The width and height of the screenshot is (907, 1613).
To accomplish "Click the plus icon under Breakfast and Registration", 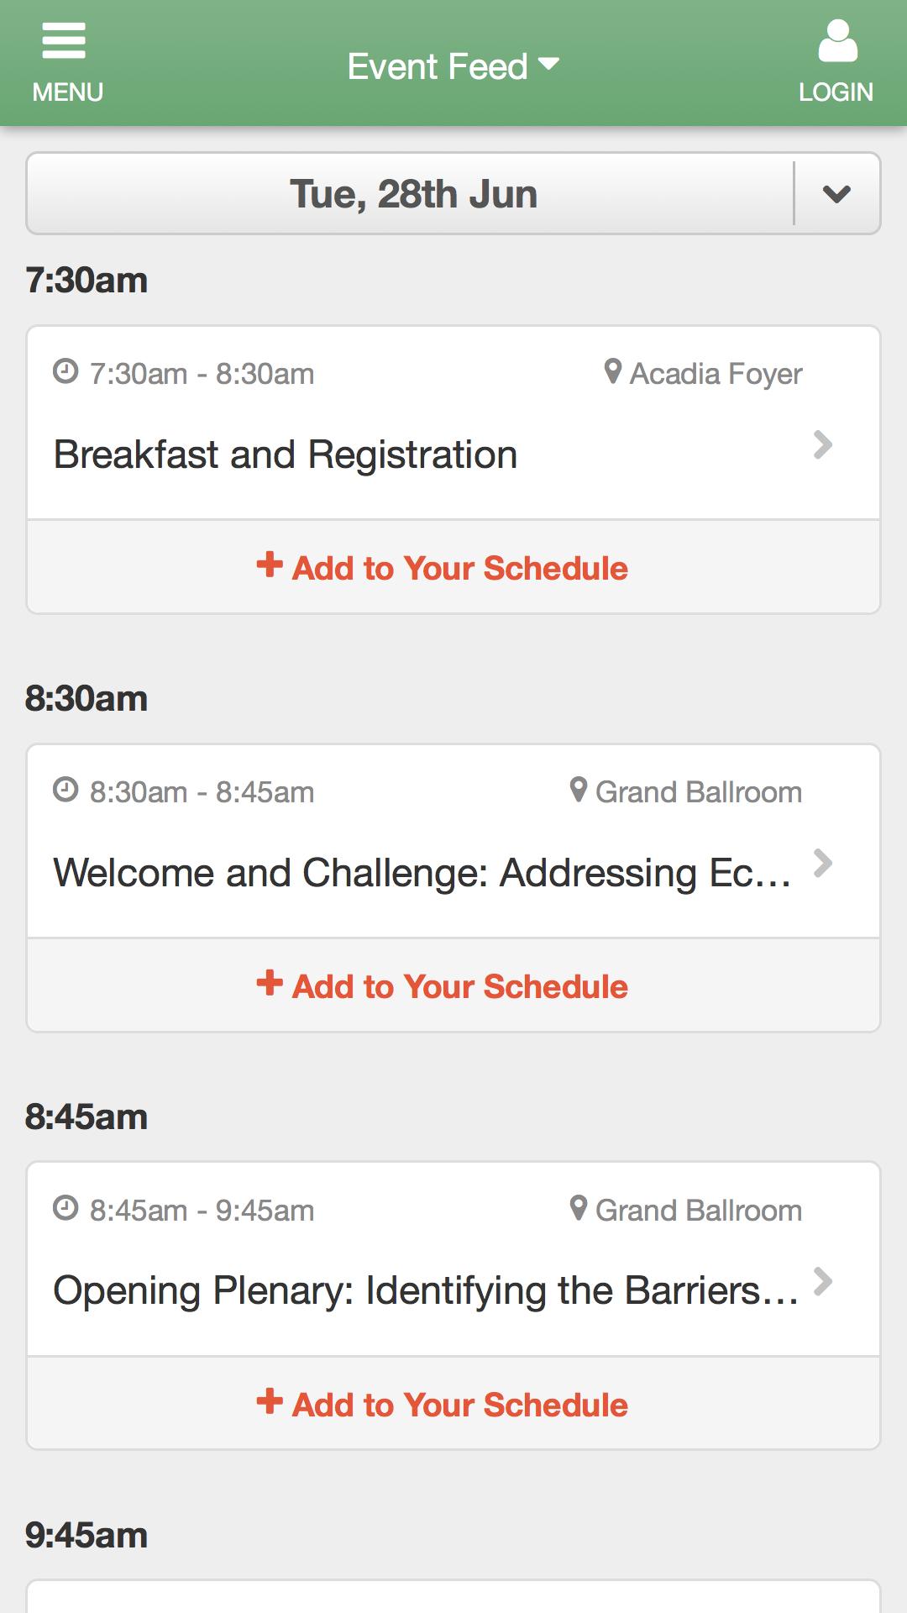I will 270,565.
